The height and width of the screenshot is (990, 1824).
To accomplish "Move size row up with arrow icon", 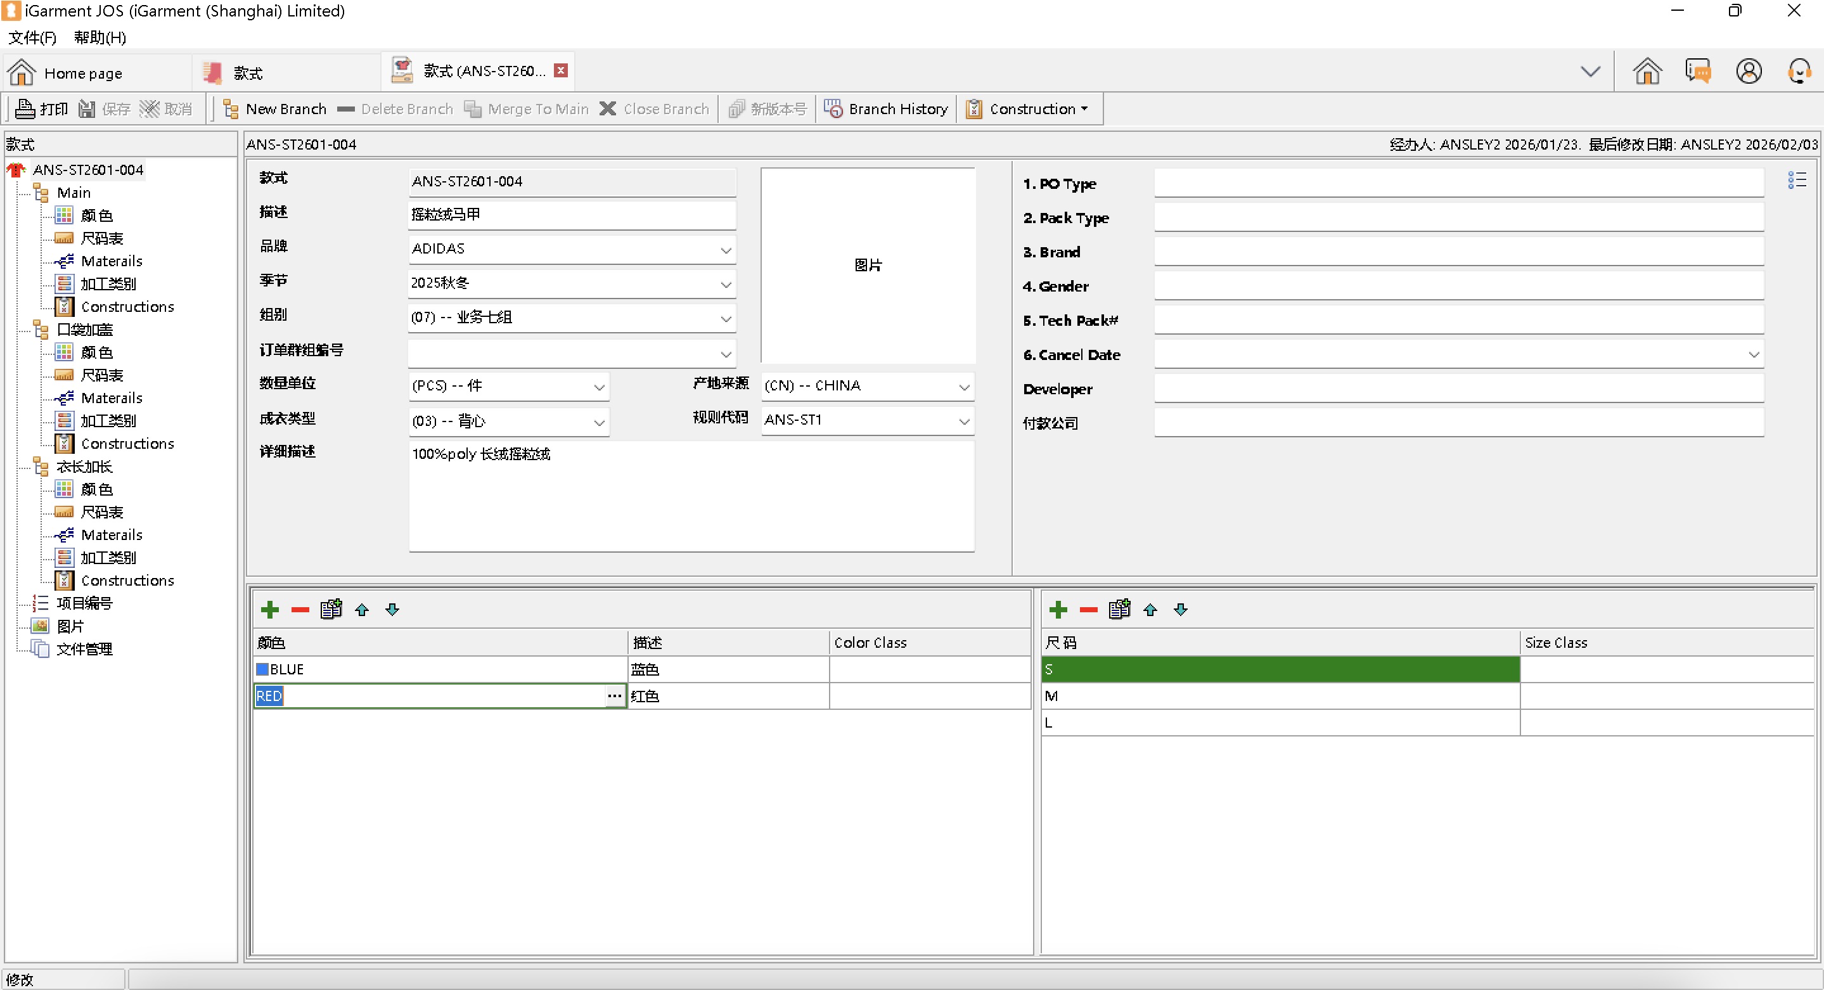I will 1150,610.
